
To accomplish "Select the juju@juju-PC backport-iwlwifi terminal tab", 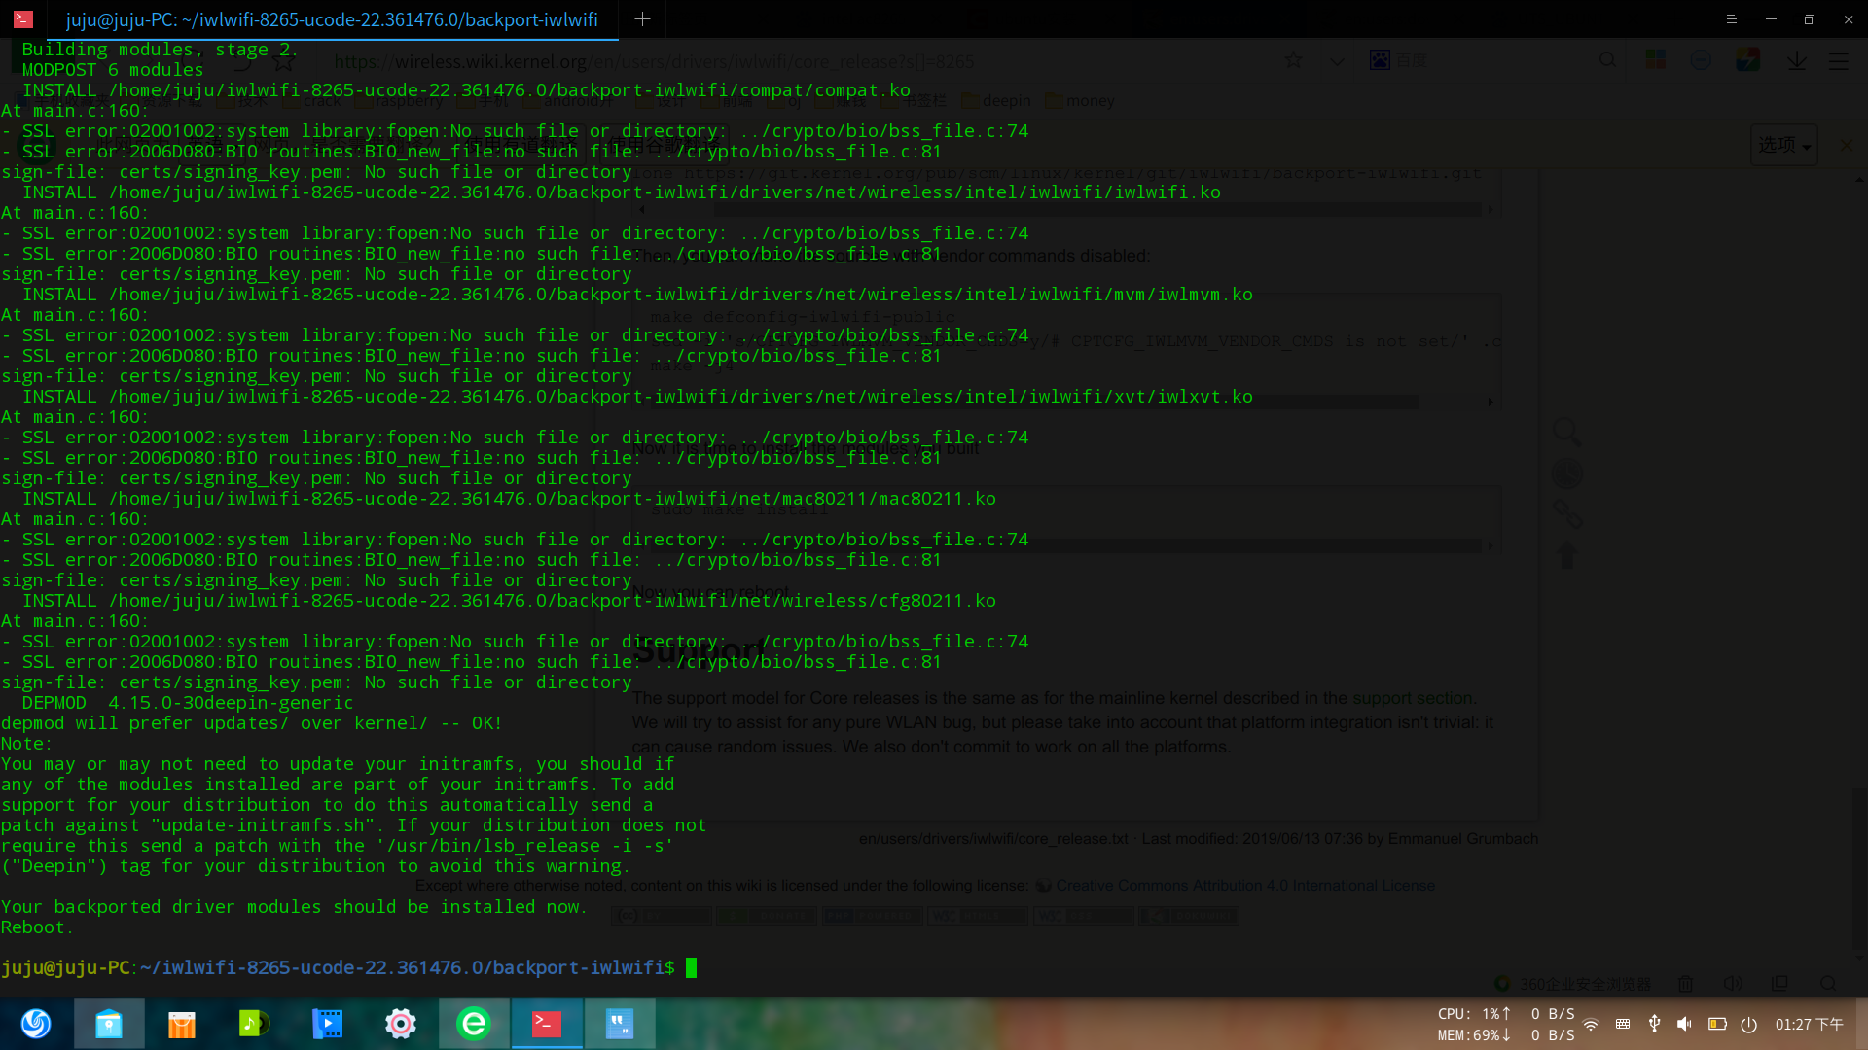I will [331, 19].
